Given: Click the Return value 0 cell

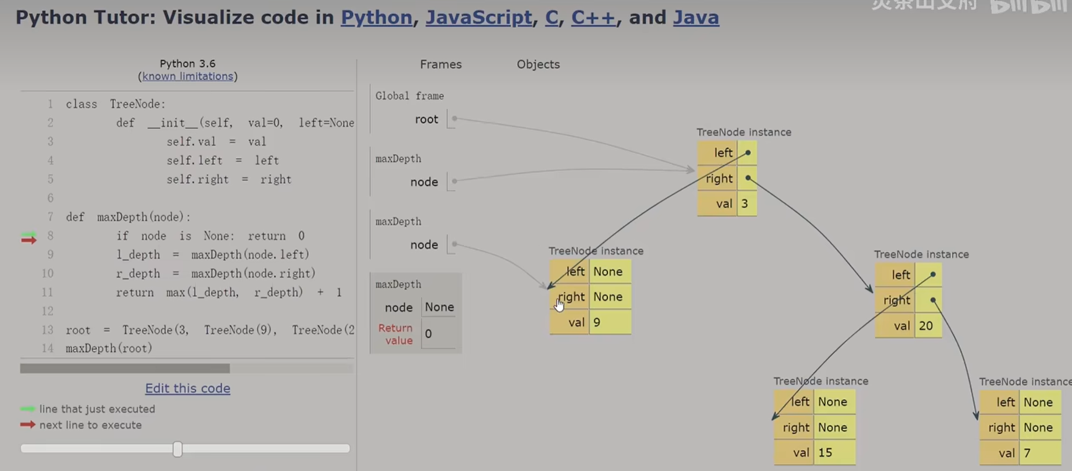Looking at the screenshot, I should point(439,334).
